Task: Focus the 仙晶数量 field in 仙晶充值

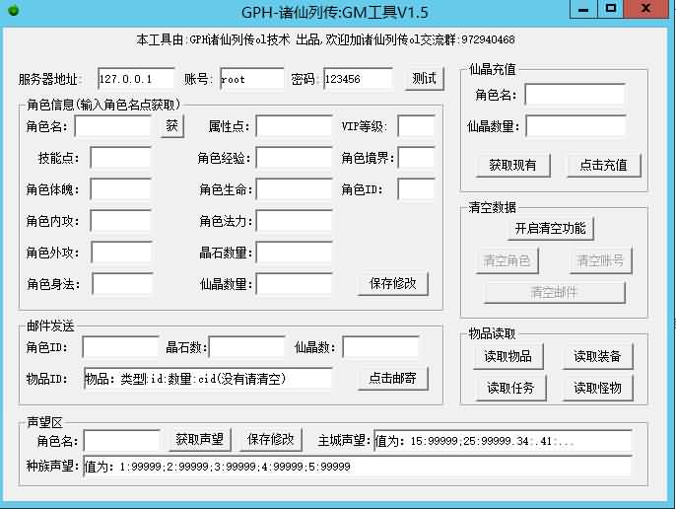Action: (575, 126)
